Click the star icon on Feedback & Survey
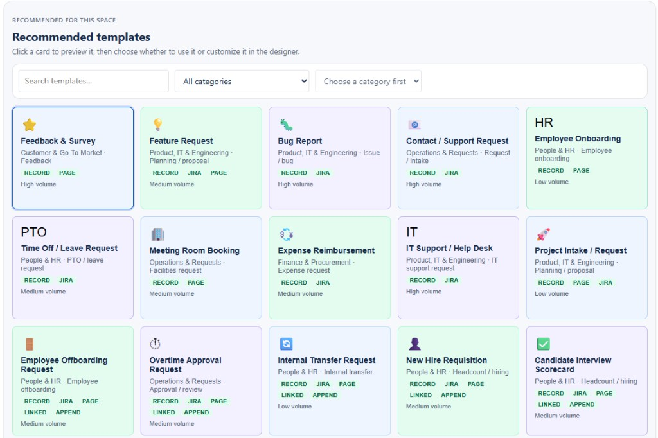Viewport: 658px width, 438px height. [x=30, y=125]
